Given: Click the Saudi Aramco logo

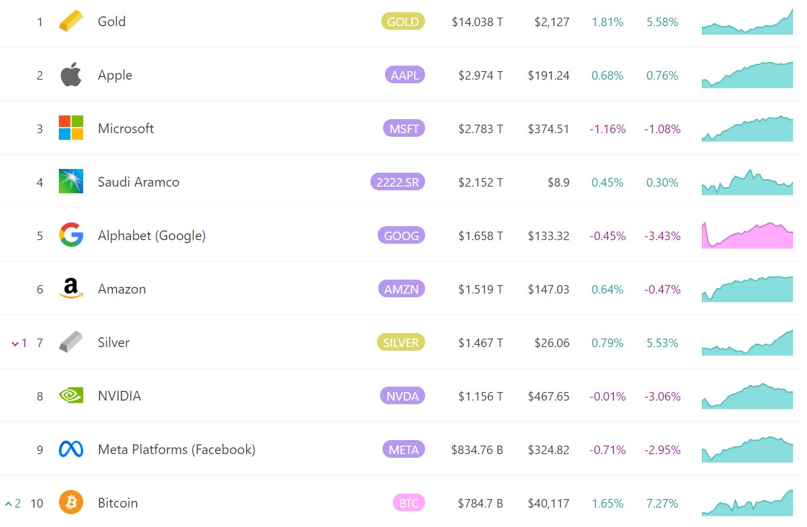Looking at the screenshot, I should click(x=71, y=182).
